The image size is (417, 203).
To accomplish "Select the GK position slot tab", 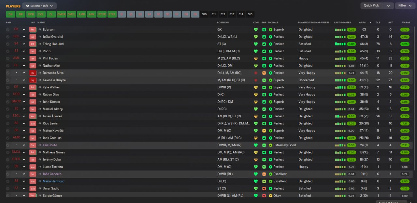I will (10, 14).
